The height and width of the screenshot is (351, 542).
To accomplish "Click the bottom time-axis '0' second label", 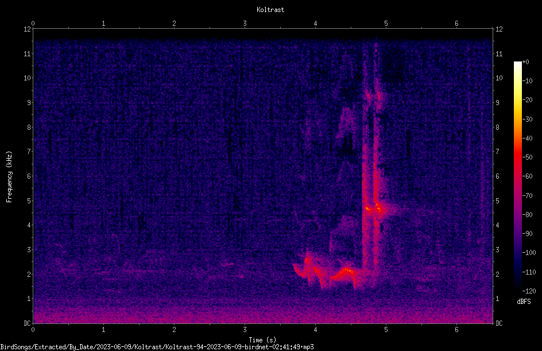I will click(33, 330).
